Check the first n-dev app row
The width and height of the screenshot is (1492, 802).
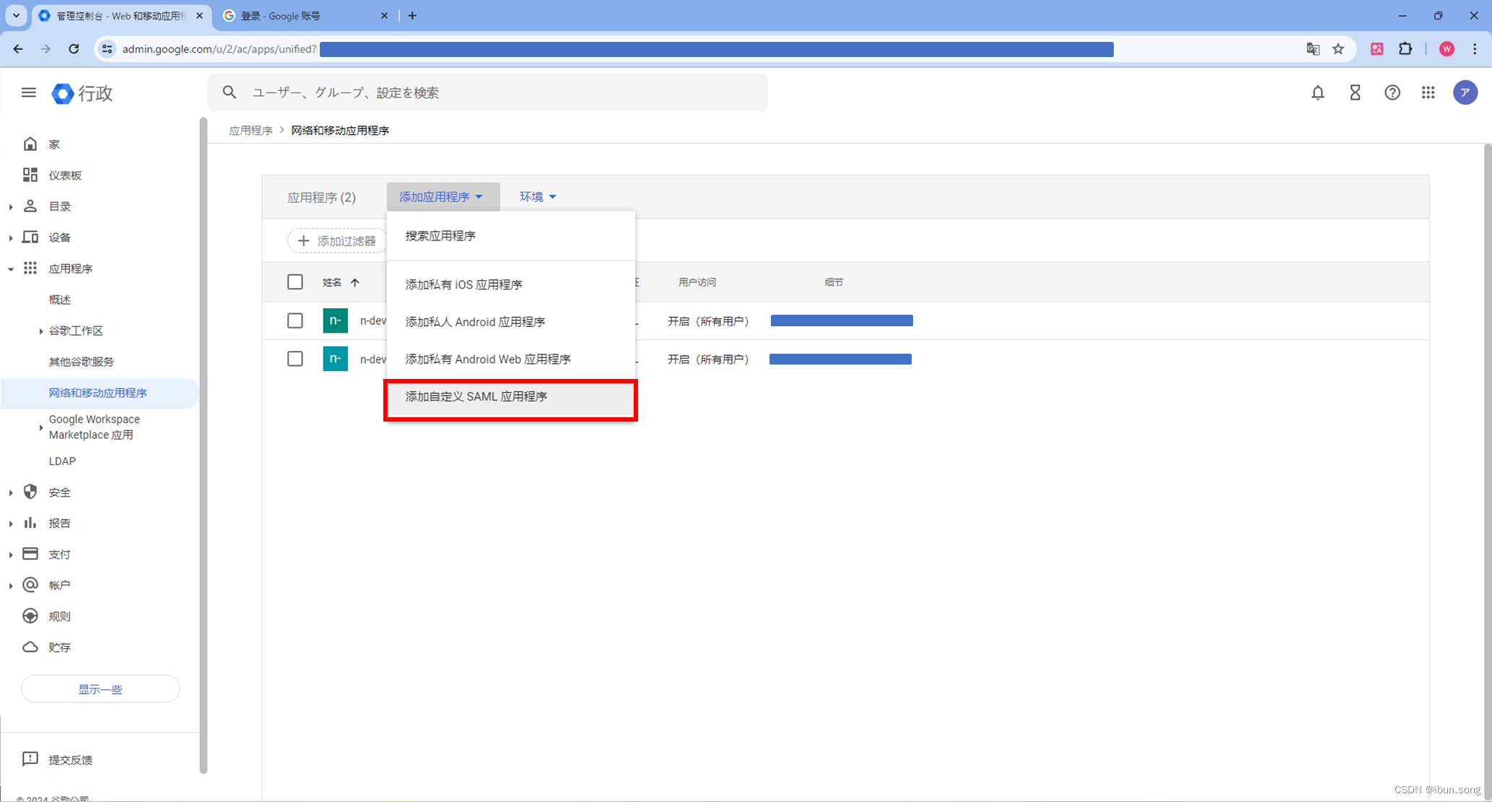(295, 321)
